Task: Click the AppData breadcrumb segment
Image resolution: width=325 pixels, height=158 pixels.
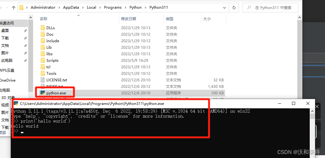Action: pos(71,7)
